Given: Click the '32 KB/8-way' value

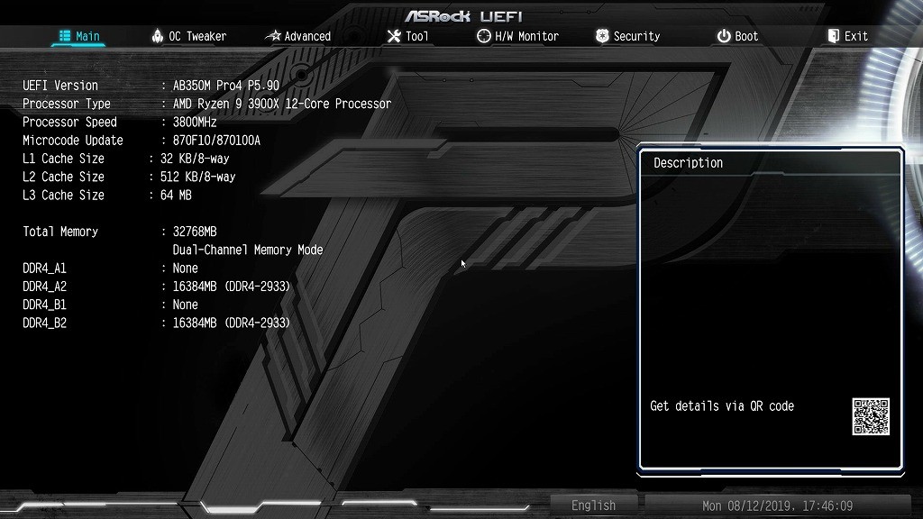Looking at the screenshot, I should (195, 159).
